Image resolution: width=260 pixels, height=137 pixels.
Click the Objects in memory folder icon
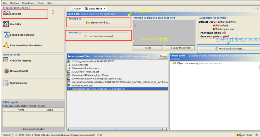175,63
